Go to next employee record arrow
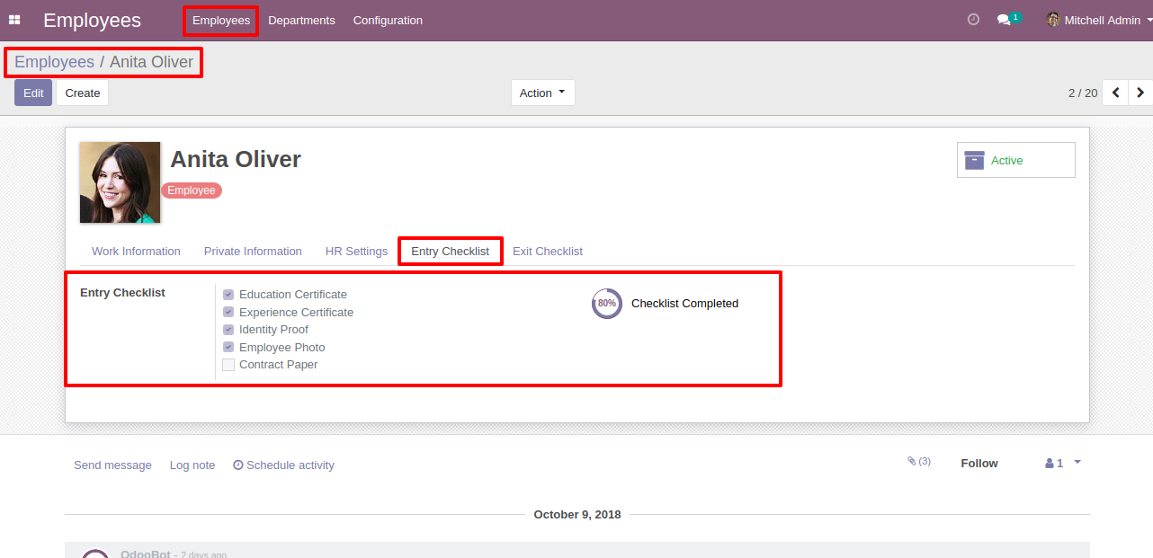Viewport: 1153px width, 558px height. pyautogui.click(x=1140, y=93)
